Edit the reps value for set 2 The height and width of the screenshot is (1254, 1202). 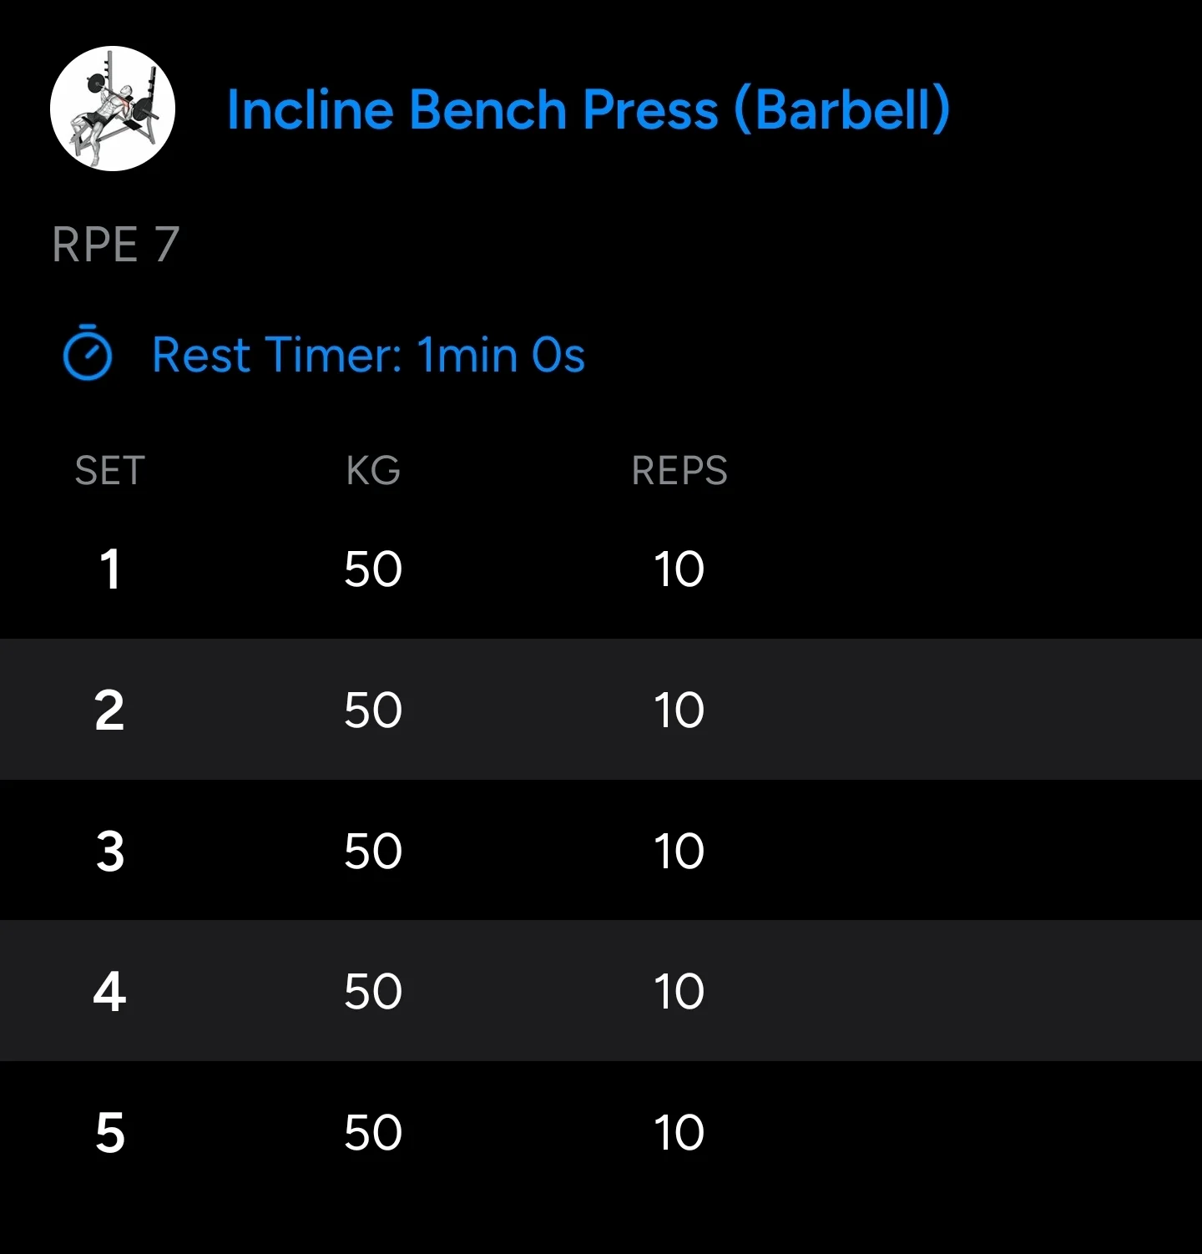pos(679,710)
